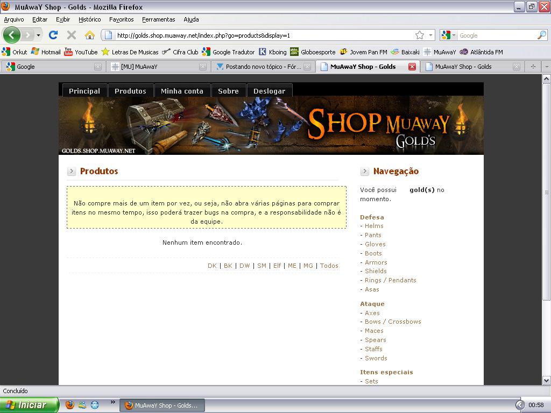Viewport: 551px width, 413px height.
Task: Reload the page with the refresh icon
Action: (x=53, y=35)
